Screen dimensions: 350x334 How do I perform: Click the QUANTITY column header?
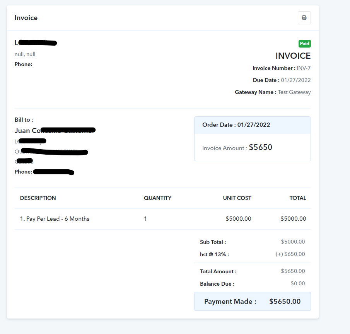(x=157, y=198)
